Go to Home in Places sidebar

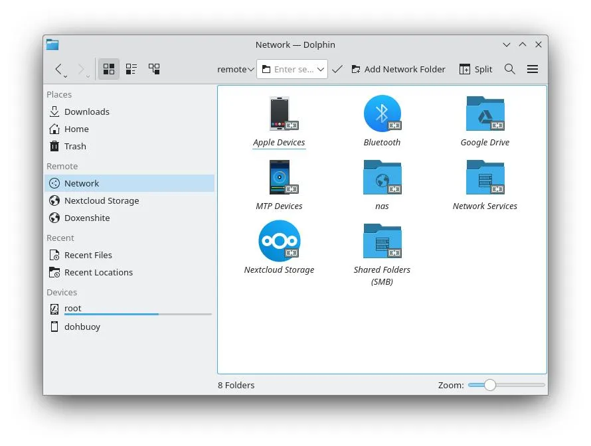tap(129, 129)
